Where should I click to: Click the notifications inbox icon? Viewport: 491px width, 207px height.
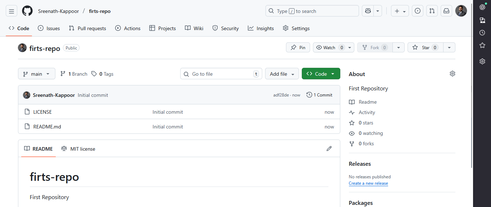(x=446, y=11)
